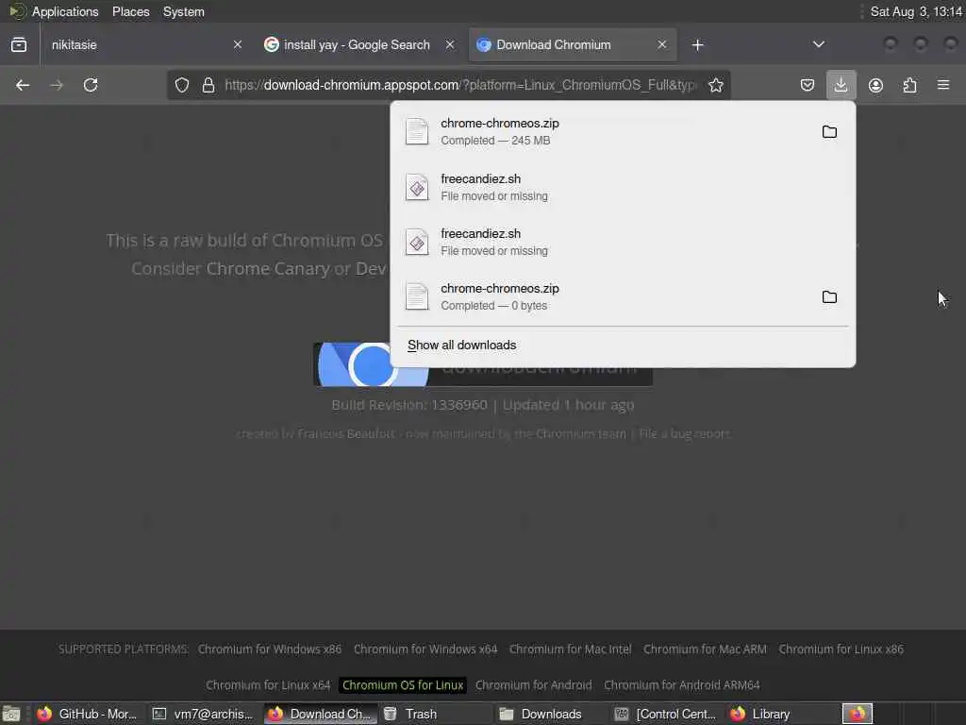The width and height of the screenshot is (966, 725).
Task: Go back to the previous page
Action: click(x=23, y=85)
